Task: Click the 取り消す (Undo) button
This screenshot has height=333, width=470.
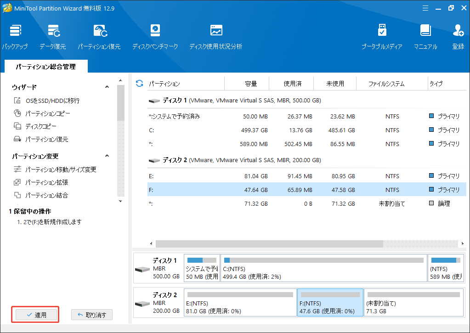Action: (92, 315)
